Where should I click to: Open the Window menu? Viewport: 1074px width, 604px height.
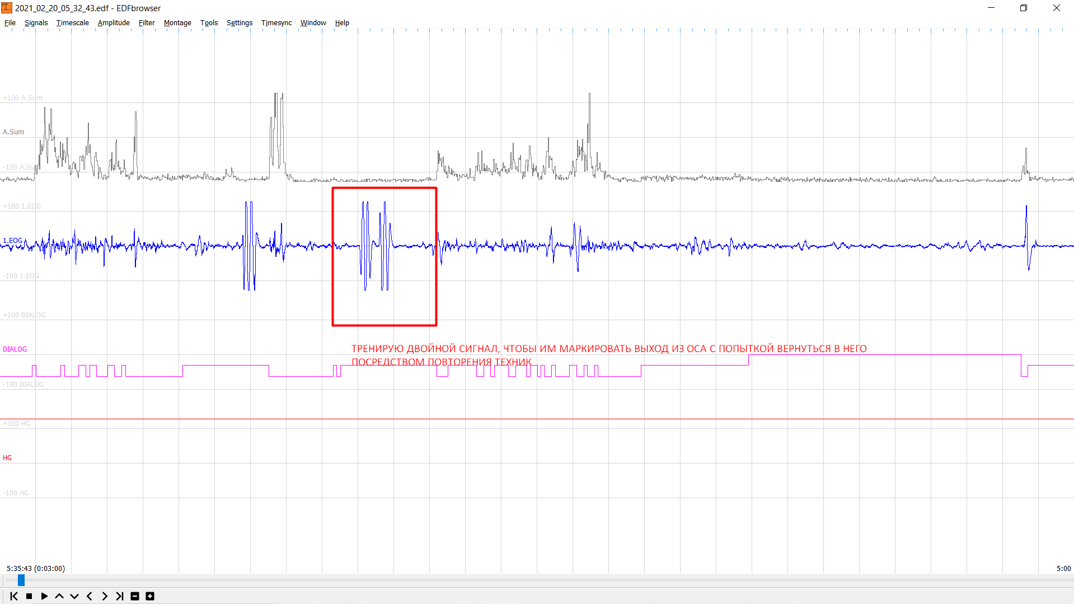click(313, 23)
